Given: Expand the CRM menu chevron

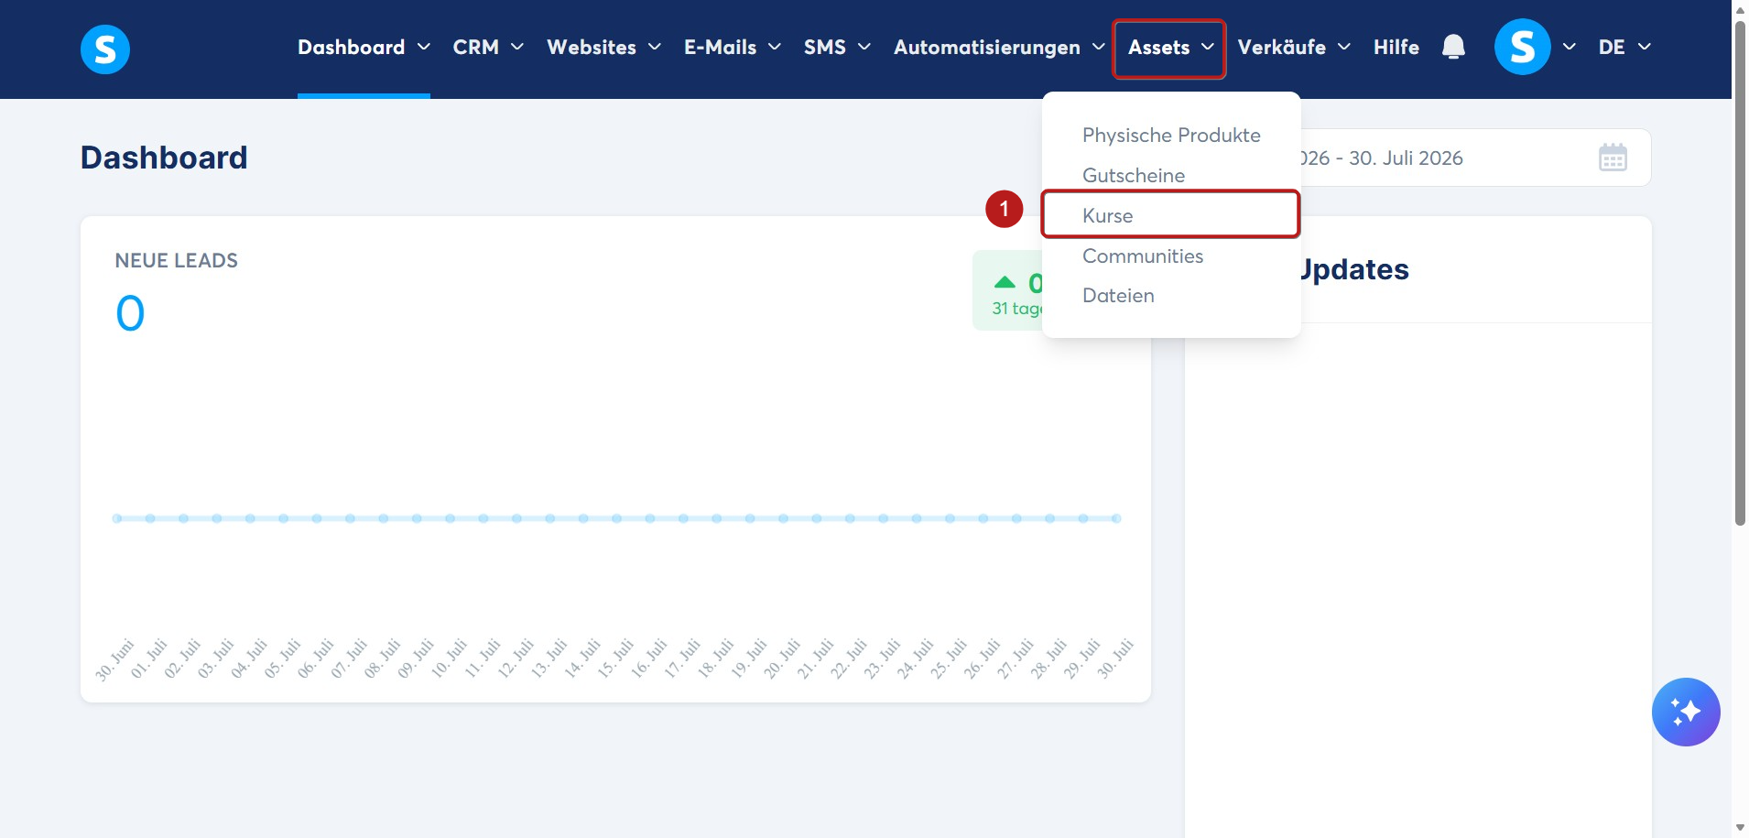Looking at the screenshot, I should pos(517,47).
